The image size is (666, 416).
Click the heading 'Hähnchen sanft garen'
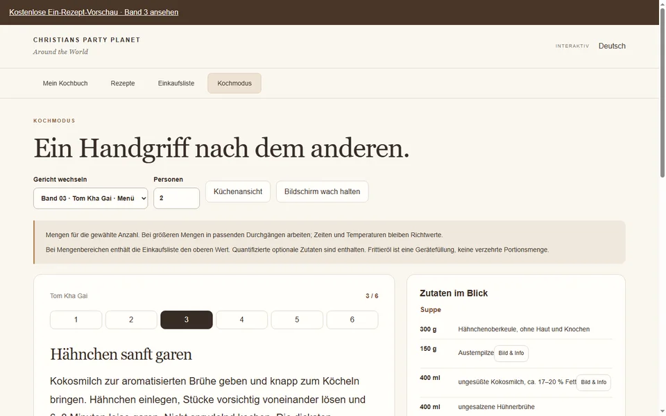121,354
